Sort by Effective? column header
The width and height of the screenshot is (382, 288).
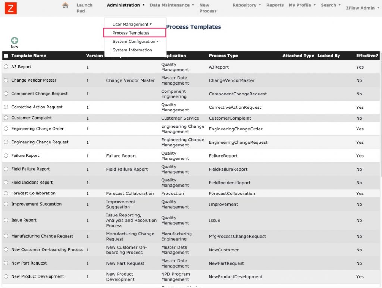coord(367,56)
